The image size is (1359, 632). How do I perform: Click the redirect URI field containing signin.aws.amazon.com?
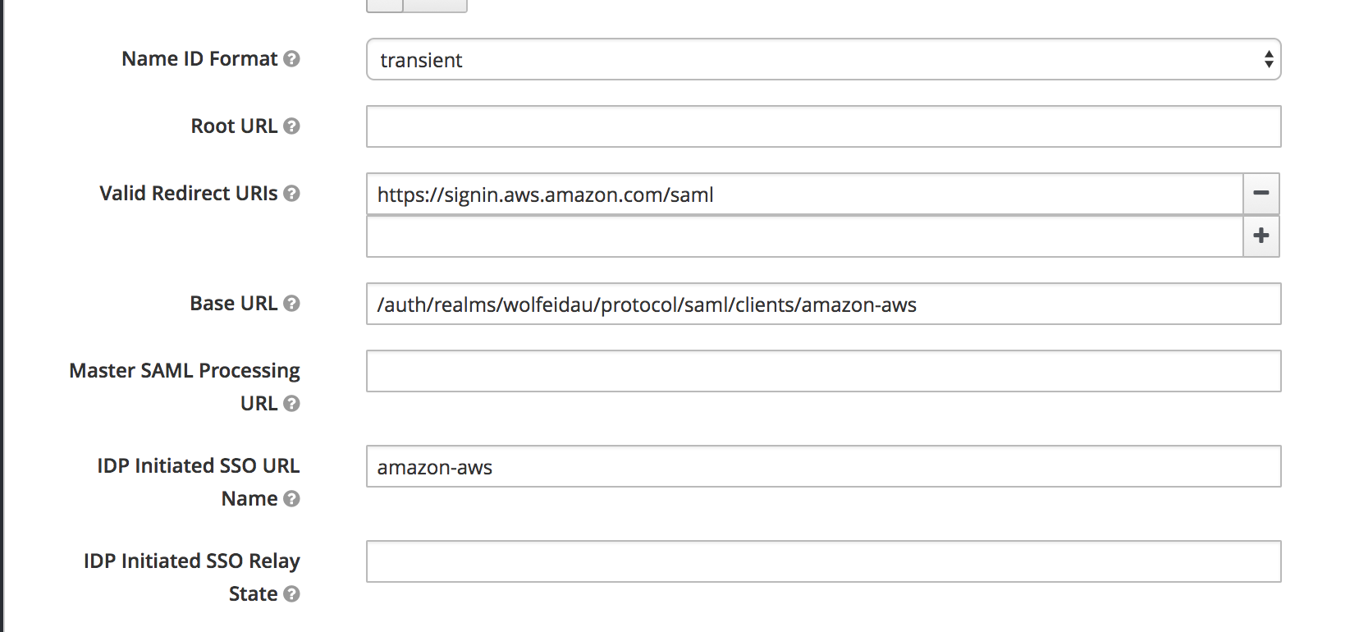coord(804,194)
